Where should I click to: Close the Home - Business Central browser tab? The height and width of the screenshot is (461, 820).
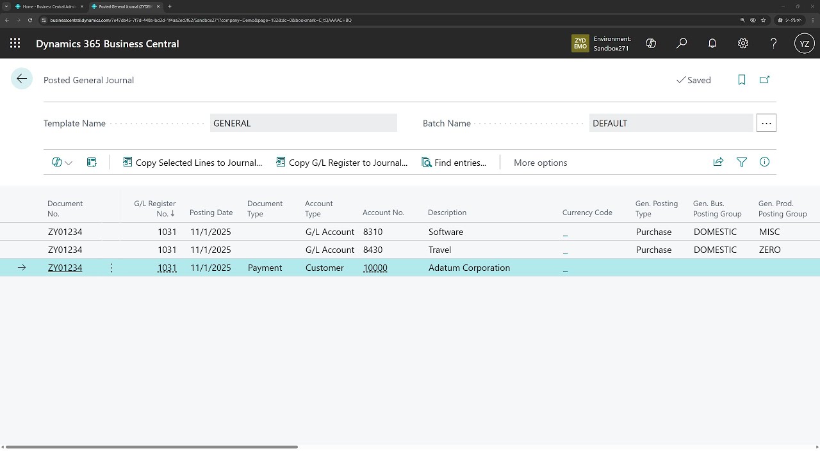click(82, 6)
